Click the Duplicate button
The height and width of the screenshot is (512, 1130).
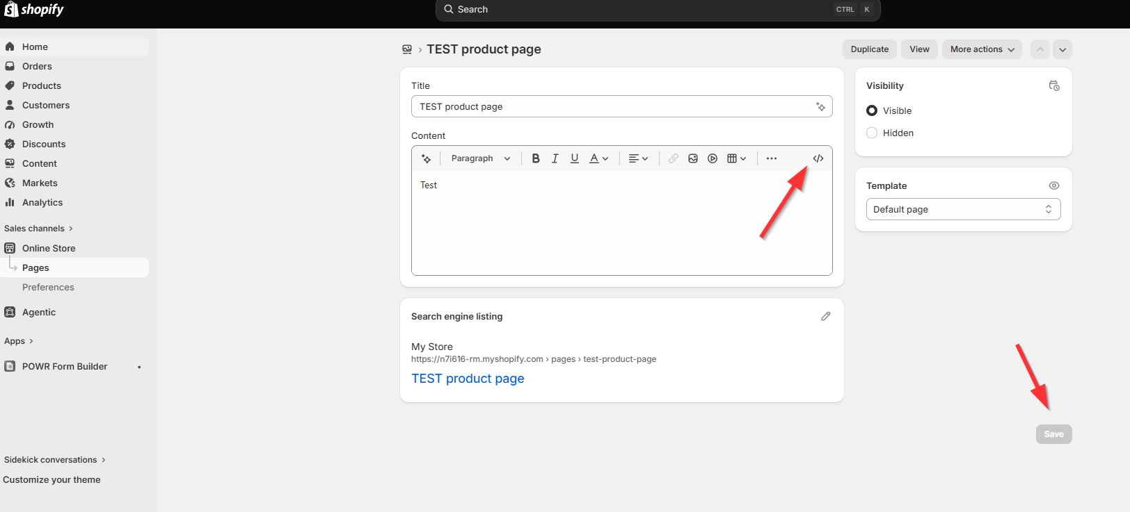click(870, 49)
